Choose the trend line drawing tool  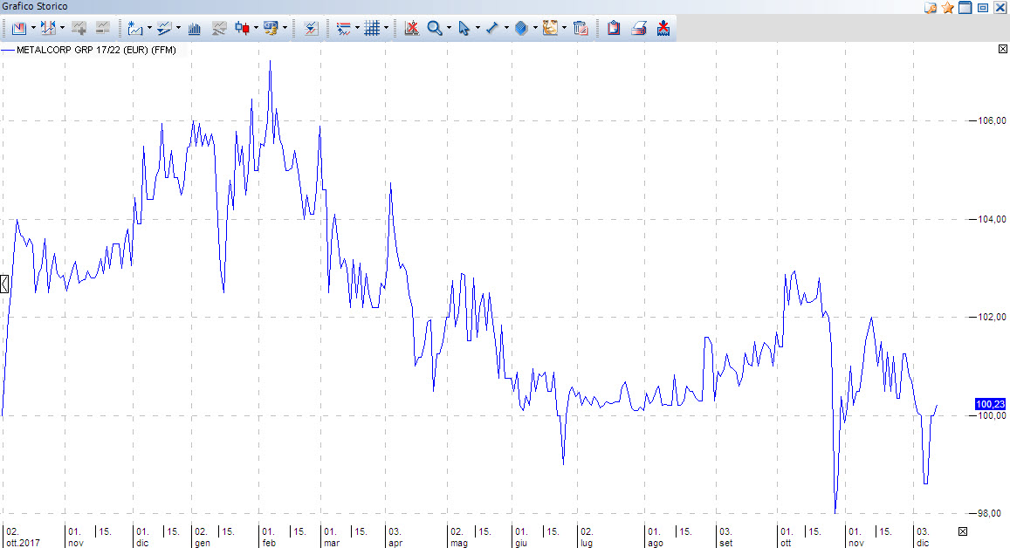(491, 28)
